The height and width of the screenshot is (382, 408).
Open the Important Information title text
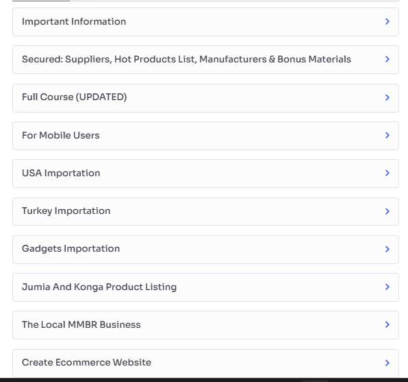tap(74, 22)
